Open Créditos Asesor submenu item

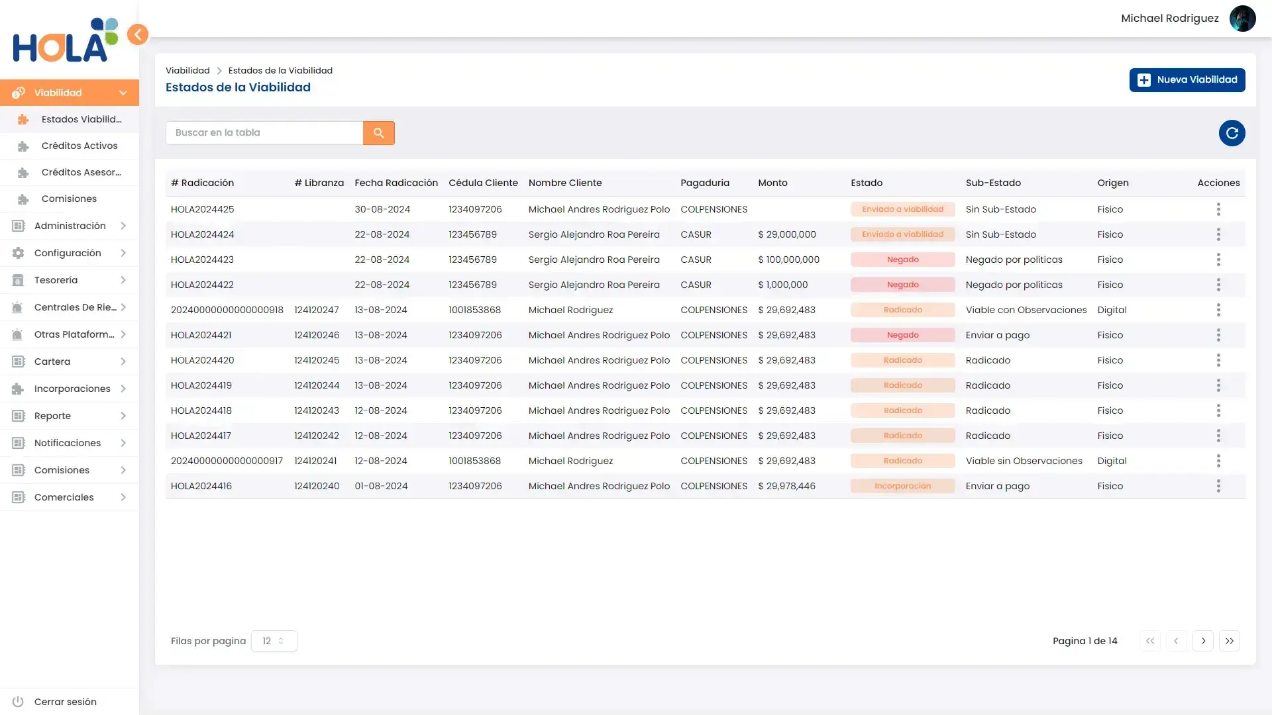click(x=70, y=172)
